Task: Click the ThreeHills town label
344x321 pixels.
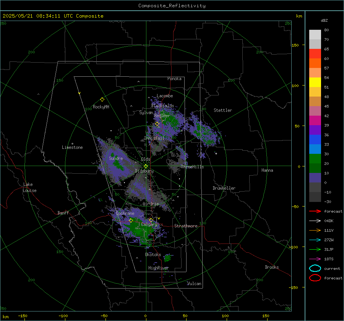Action: tap(192, 167)
